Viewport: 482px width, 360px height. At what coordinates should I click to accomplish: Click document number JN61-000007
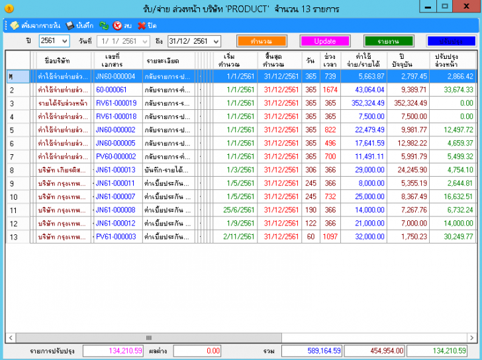115,197
